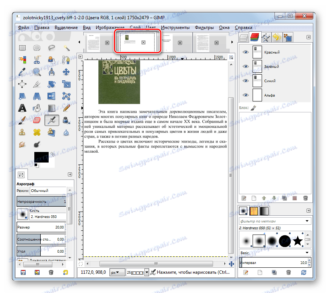Close the first image tab thumbnail
Image resolution: width=328 pixels, height=293 pixels.
pyautogui.click(x=107, y=43)
